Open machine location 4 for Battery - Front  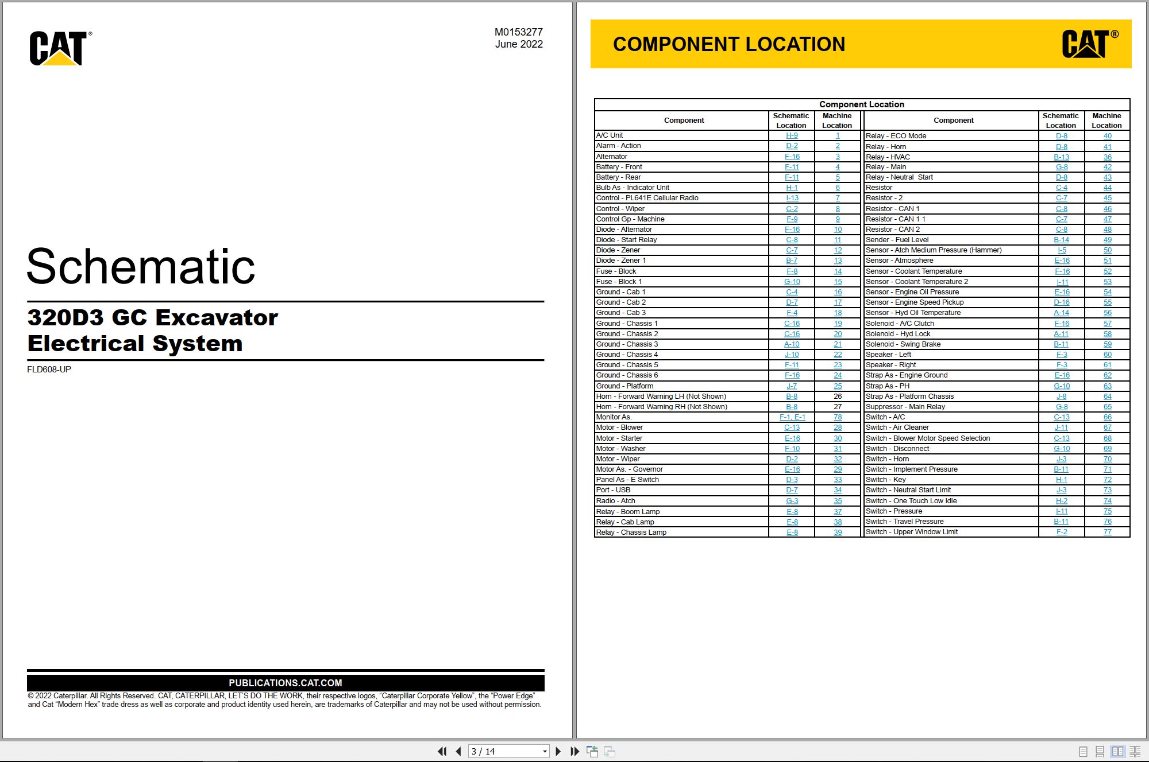coord(838,167)
